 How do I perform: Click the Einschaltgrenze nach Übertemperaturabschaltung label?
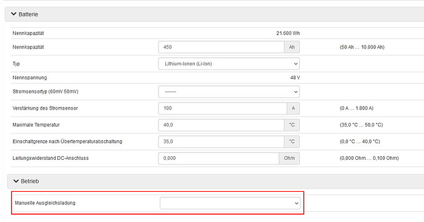[x=68, y=141]
